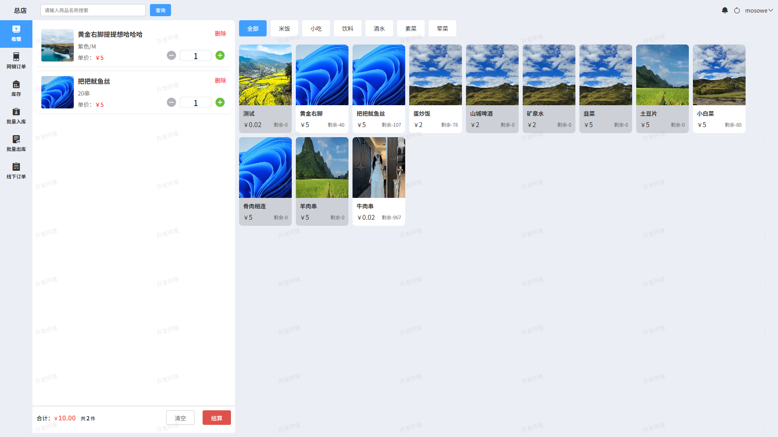
Task: Decrease quantity of 把把鱿鱼丝 in cart
Action: click(171, 102)
